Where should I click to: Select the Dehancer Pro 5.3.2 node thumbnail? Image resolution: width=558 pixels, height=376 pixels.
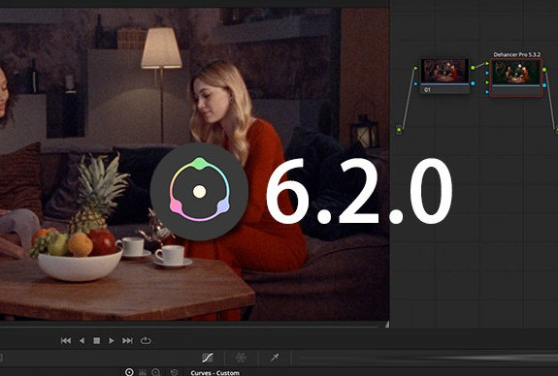pos(516,72)
